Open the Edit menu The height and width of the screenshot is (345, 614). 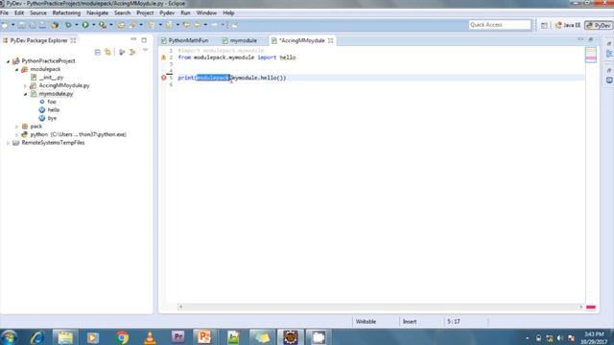click(19, 12)
